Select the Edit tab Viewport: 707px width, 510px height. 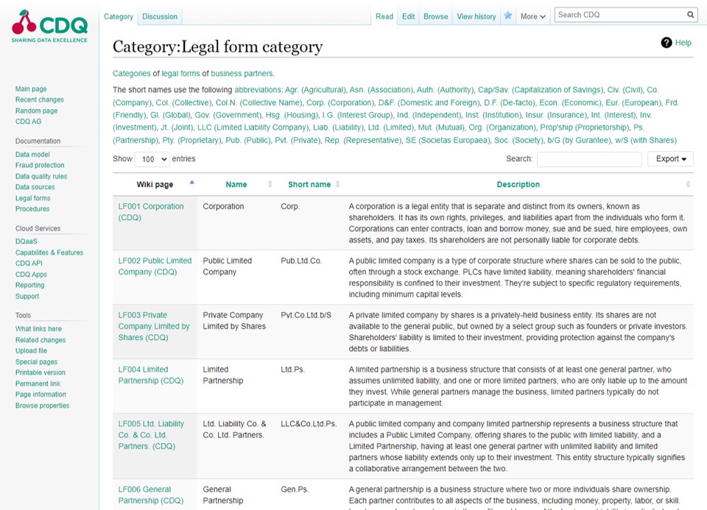(409, 17)
